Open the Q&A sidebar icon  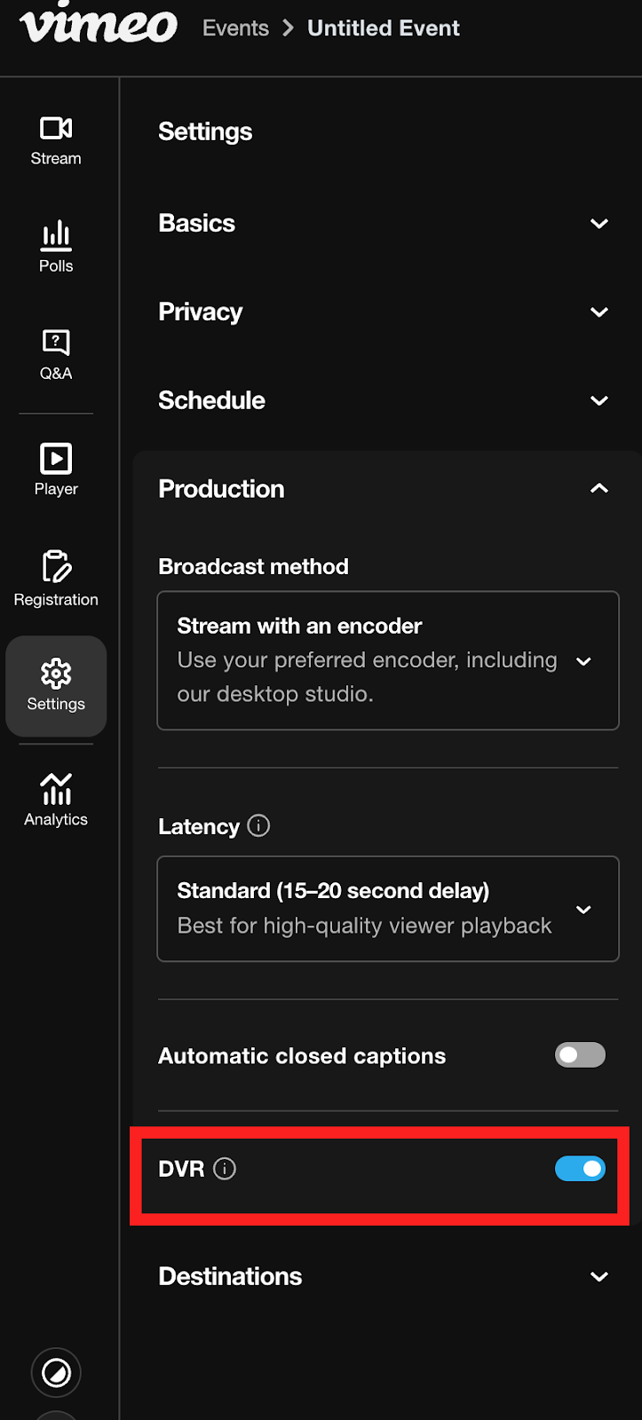[x=56, y=353]
